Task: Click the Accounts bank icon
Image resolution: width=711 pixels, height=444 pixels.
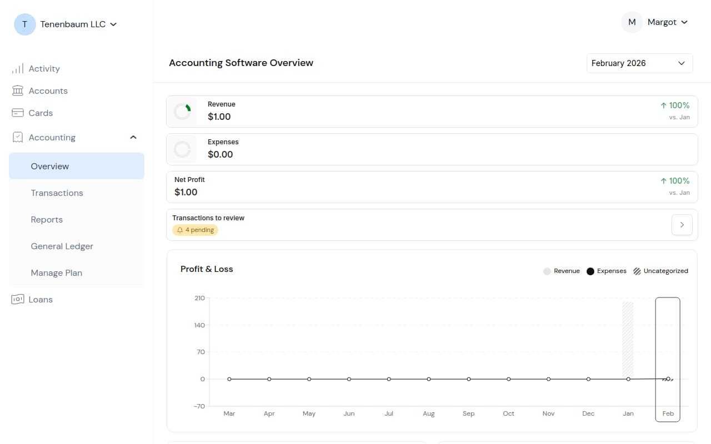Action: 18,90
